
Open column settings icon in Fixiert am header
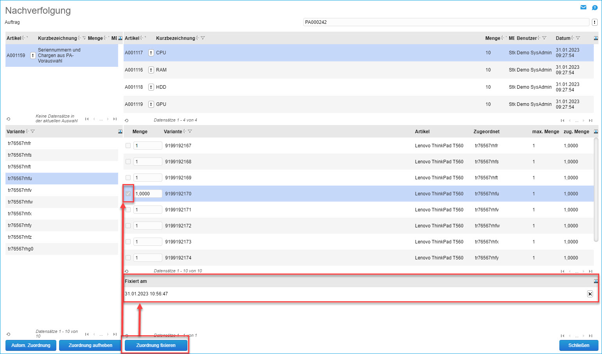pyautogui.click(x=596, y=281)
